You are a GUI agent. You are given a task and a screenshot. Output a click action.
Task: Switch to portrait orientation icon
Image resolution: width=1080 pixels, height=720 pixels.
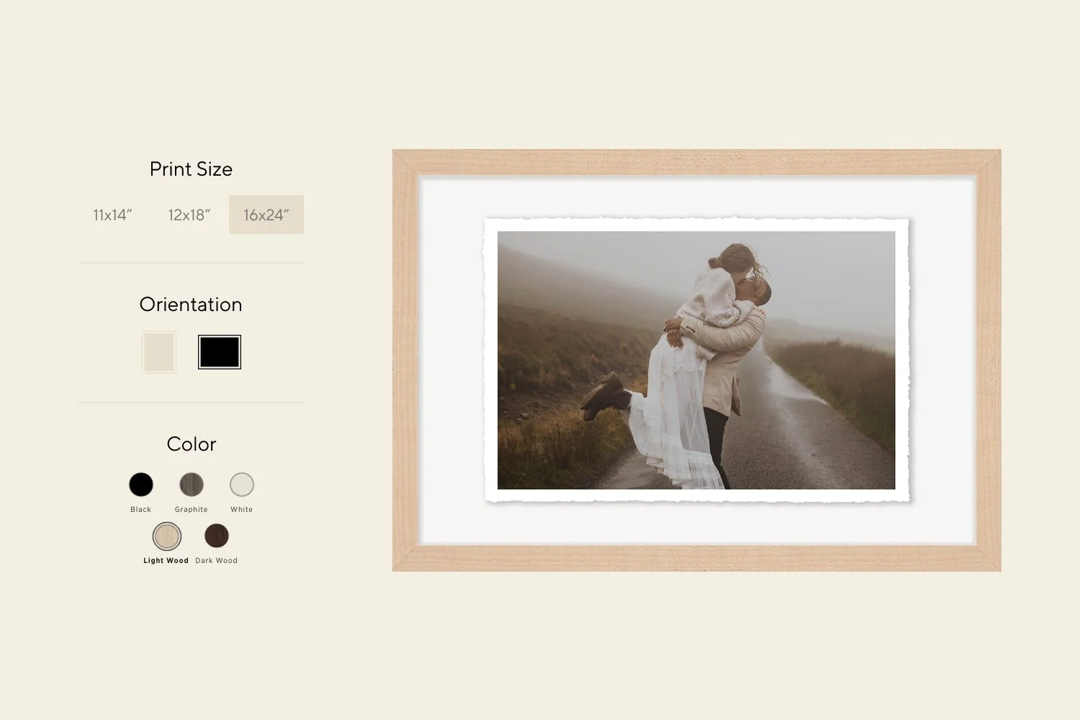[159, 352]
